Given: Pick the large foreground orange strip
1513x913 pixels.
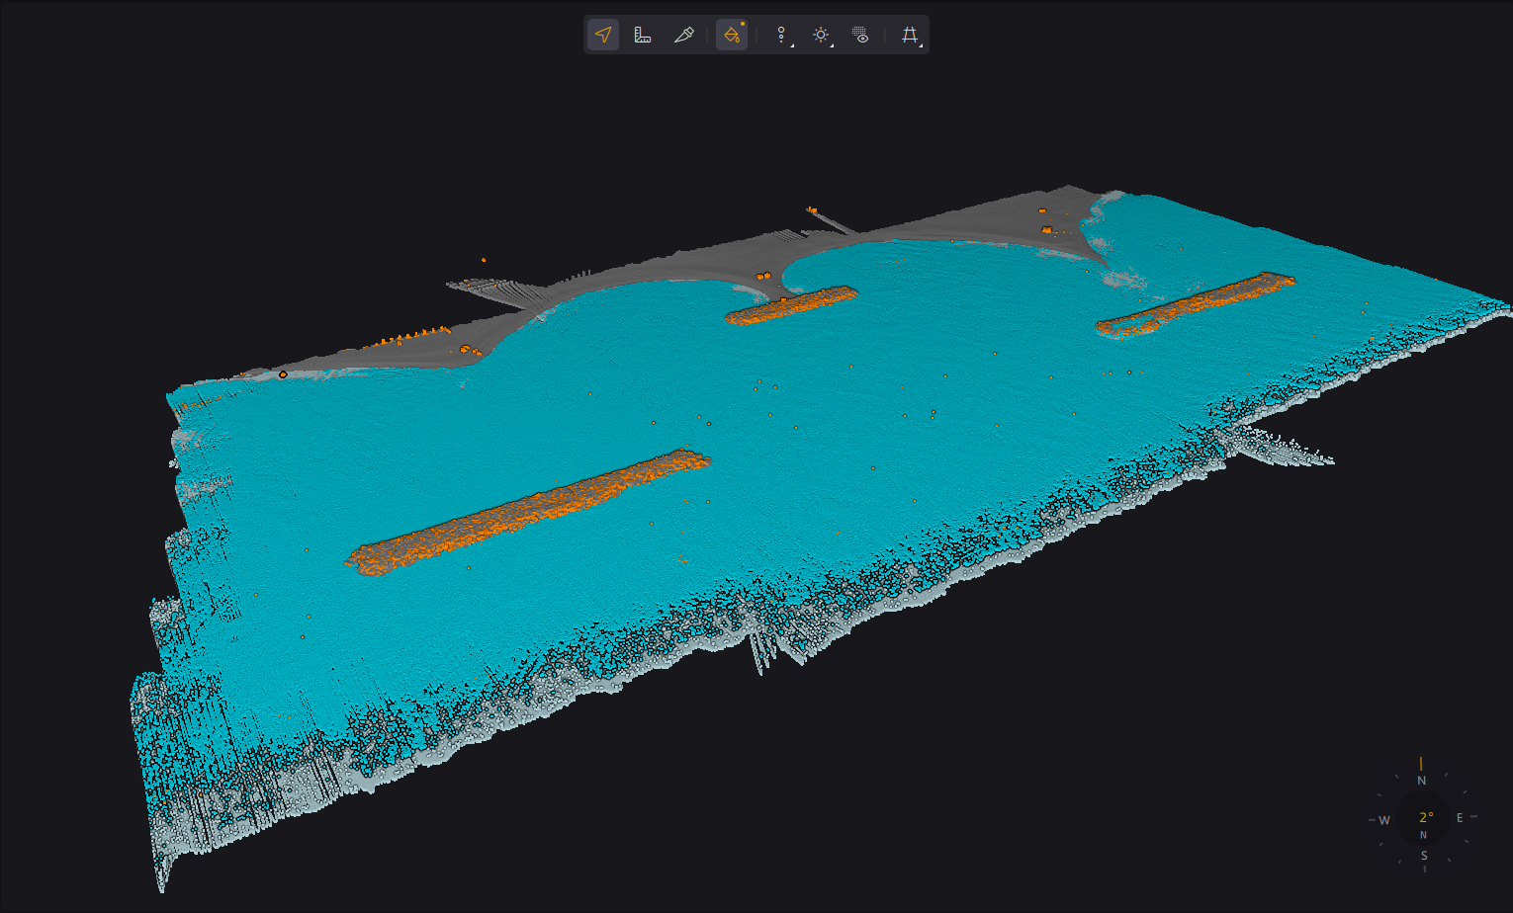Looking at the screenshot, I should pos(527,513).
